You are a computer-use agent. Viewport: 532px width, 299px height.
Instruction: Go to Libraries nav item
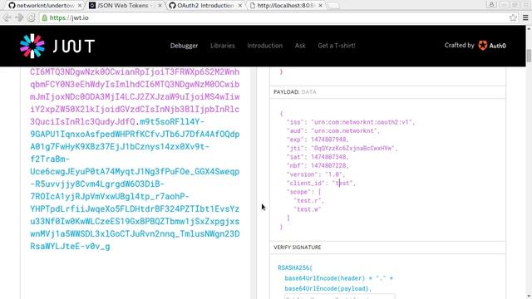coord(223,46)
